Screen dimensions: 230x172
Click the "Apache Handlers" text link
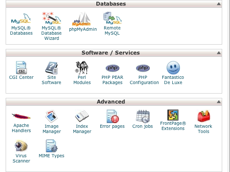click(21, 128)
